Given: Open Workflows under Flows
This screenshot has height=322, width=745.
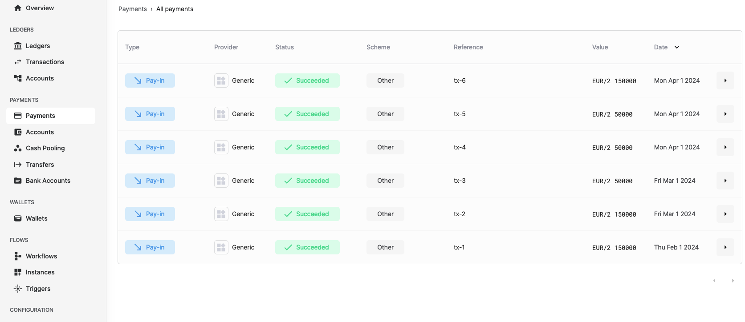Looking at the screenshot, I should tap(41, 256).
